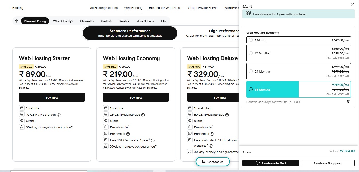Switch to the Standard Performance tab
Viewport: 359px width, 172px height.
[130, 33]
